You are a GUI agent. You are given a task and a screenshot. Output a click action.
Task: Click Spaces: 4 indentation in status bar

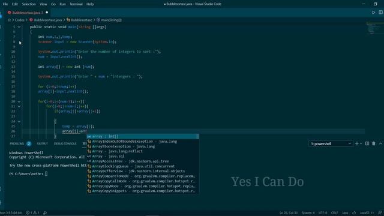308,213
